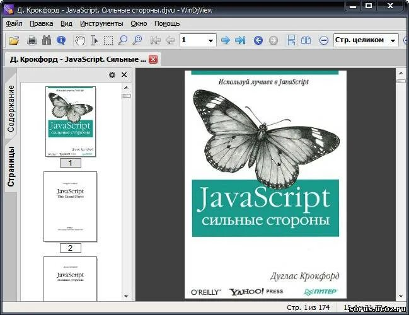This screenshot has width=409, height=315.
Task: Open thumbnail panel settings gear
Action: coord(112,75)
